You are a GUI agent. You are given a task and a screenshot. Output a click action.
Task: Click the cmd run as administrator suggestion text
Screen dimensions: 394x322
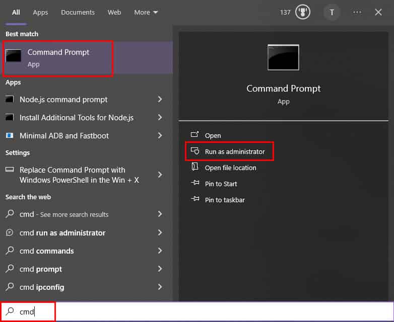coord(62,233)
